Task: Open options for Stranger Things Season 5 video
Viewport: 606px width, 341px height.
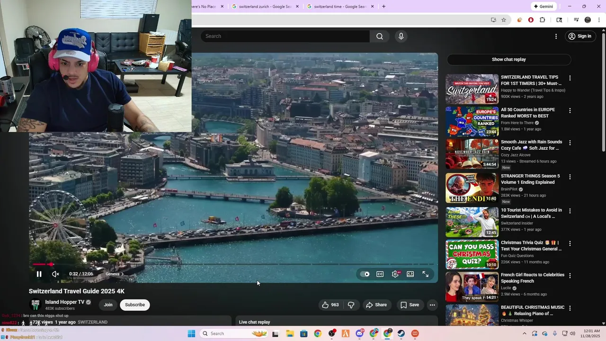Action: pos(570,177)
